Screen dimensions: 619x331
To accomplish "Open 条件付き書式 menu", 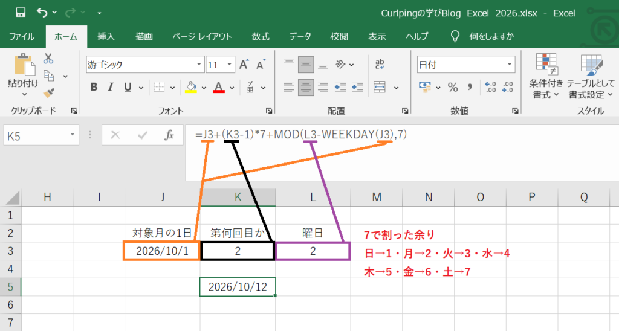I will coord(546,77).
